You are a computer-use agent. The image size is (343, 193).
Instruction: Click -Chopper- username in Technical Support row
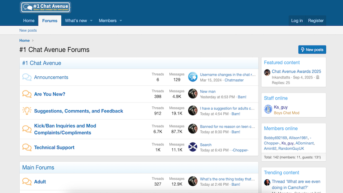pyautogui.click(x=240, y=150)
